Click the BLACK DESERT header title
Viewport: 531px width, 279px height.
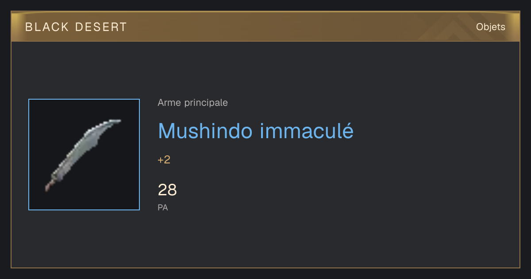click(76, 27)
